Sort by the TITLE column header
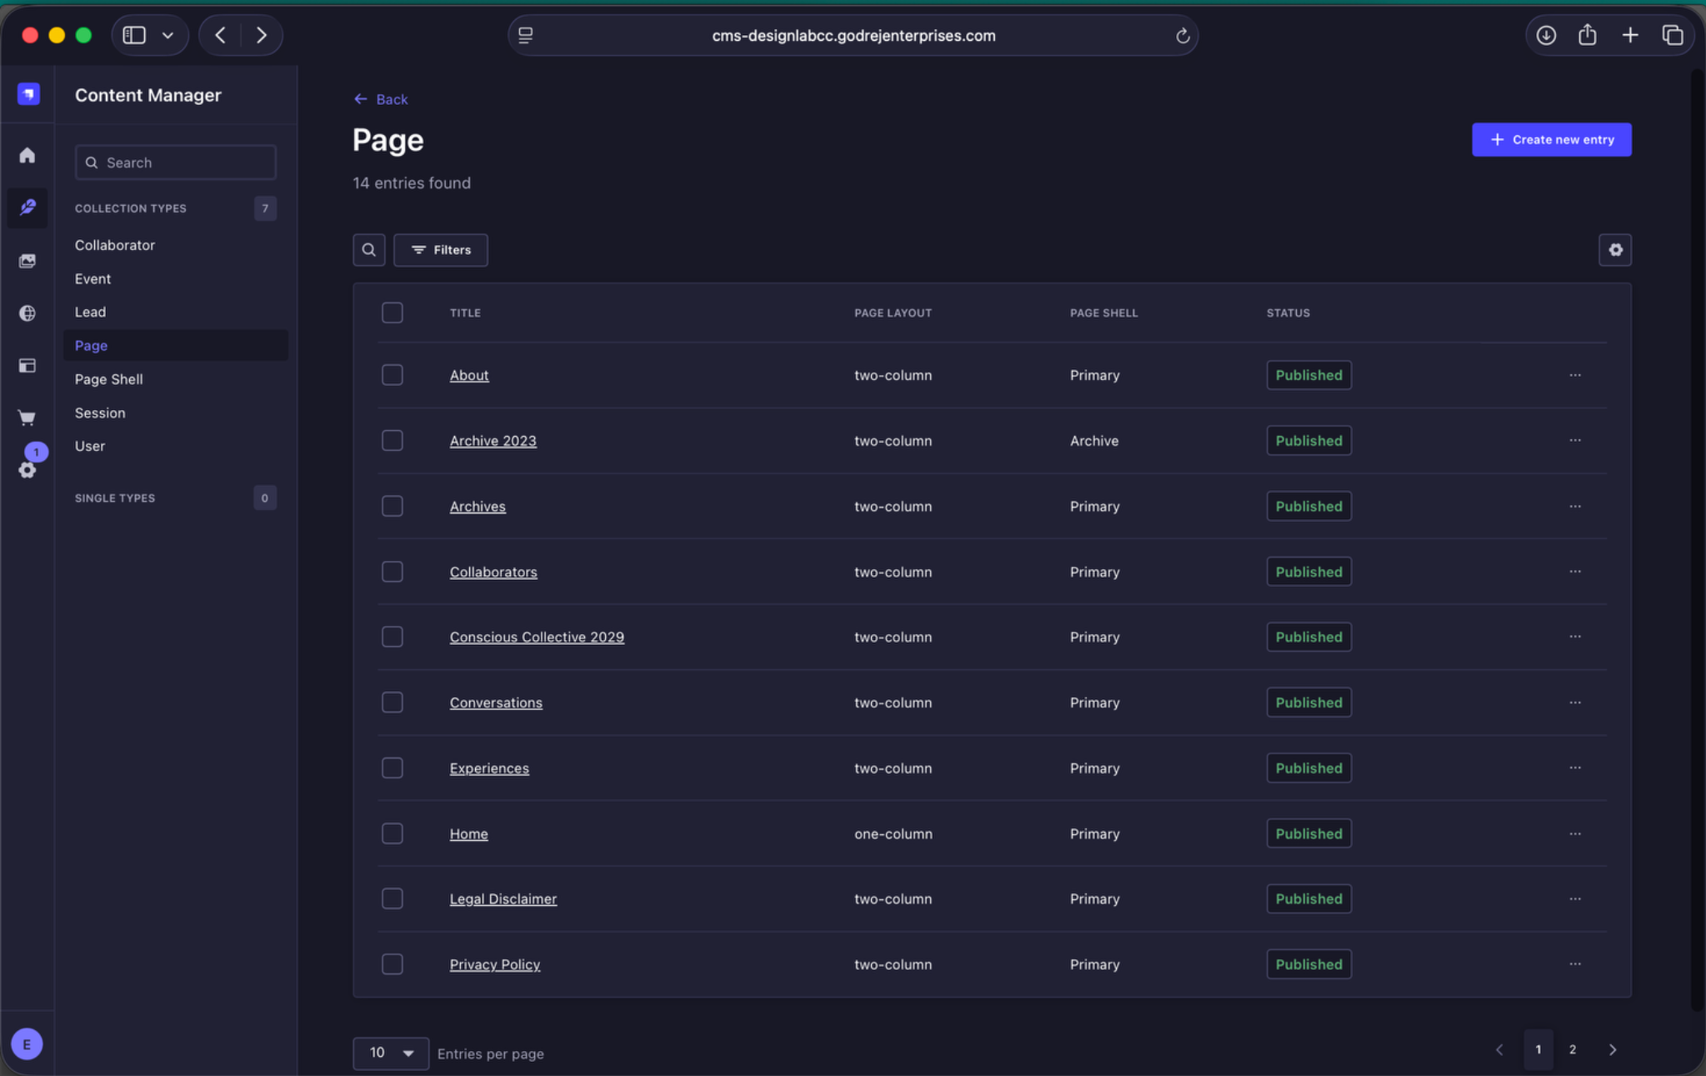Viewport: 1706px width, 1076px height. [465, 313]
